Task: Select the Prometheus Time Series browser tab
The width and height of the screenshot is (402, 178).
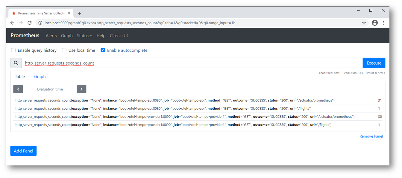Action: coord(41,13)
